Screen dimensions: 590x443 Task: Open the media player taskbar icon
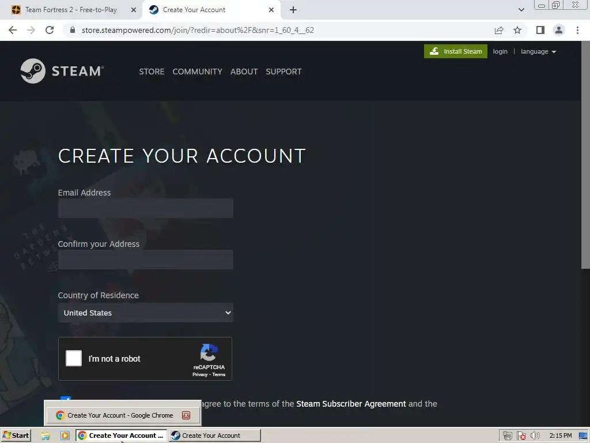point(65,436)
